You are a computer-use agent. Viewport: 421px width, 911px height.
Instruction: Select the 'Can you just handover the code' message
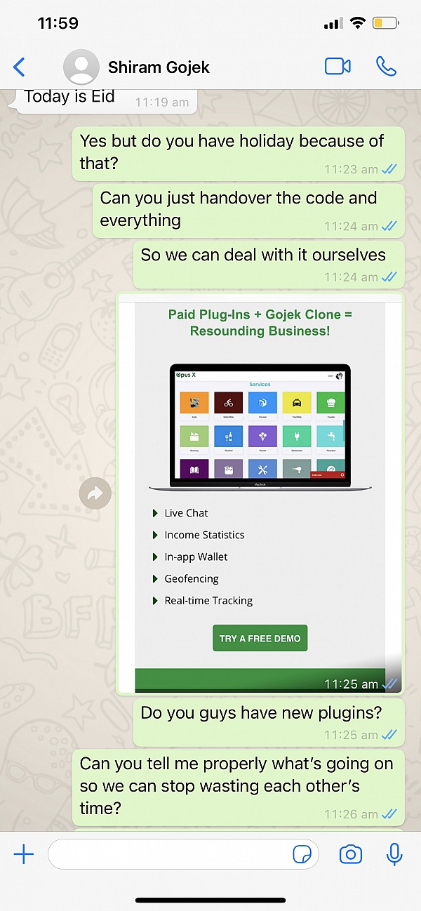pyautogui.click(x=248, y=211)
